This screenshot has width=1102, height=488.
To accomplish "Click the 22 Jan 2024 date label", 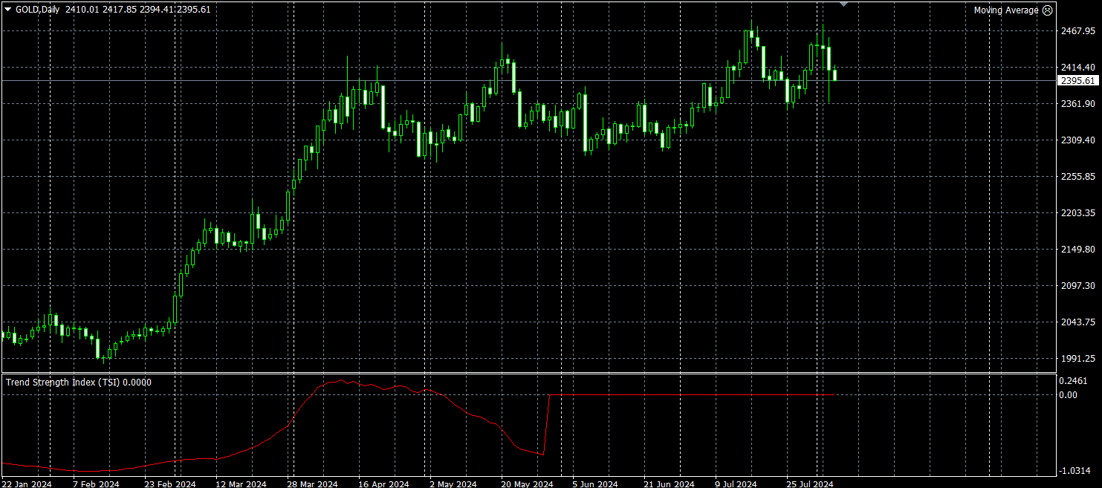I will tap(27, 484).
